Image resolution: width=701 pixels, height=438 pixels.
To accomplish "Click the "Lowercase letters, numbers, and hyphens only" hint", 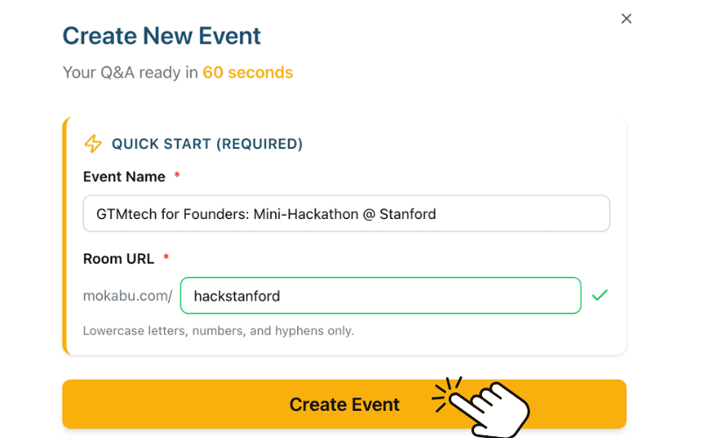I will pos(218,331).
